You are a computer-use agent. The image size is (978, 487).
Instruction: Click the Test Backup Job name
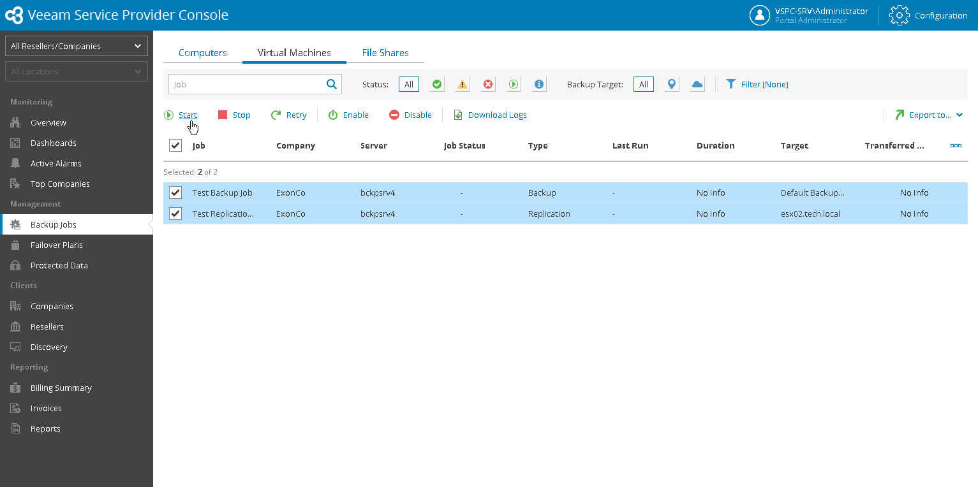[223, 193]
